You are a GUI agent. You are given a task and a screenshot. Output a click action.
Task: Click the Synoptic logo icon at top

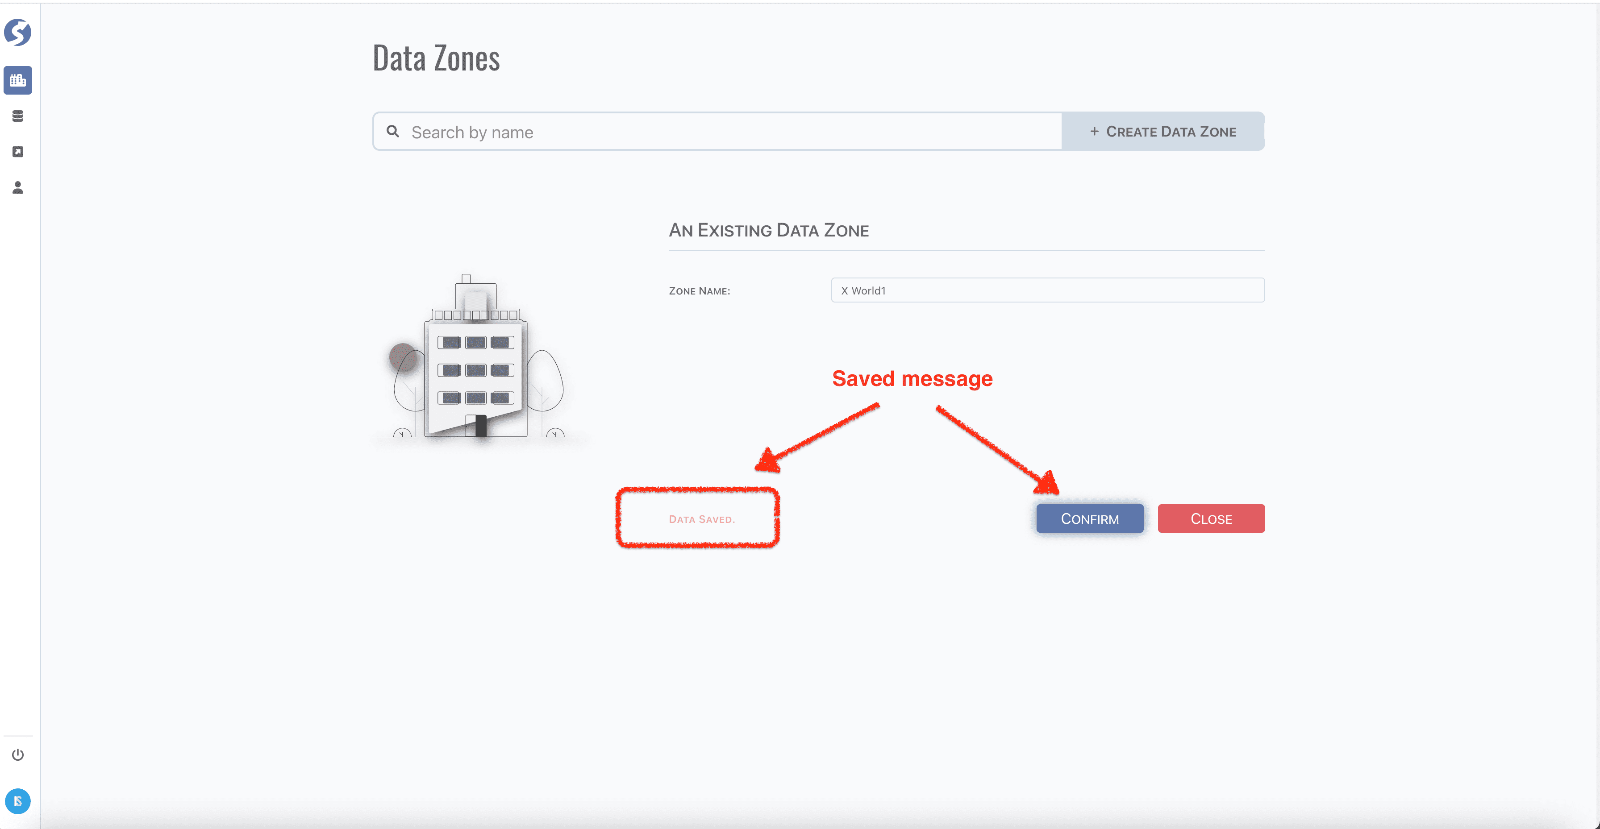click(x=17, y=31)
